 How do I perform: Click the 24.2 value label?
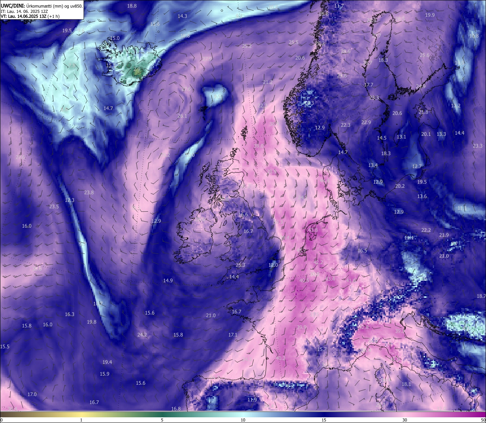(142, 335)
